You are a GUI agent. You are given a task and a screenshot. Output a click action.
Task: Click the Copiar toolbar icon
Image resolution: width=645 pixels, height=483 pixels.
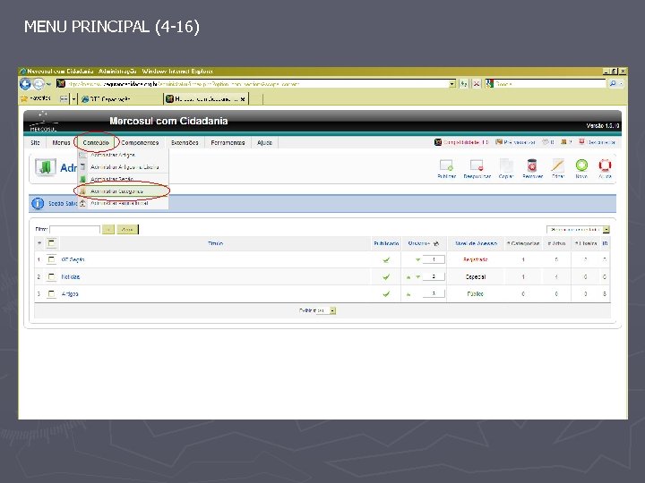tap(506, 165)
